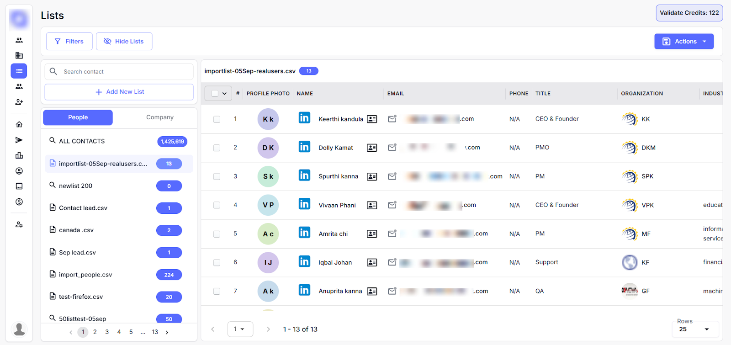The height and width of the screenshot is (345, 731).
Task: Open the Filters button
Action: [x=69, y=41]
